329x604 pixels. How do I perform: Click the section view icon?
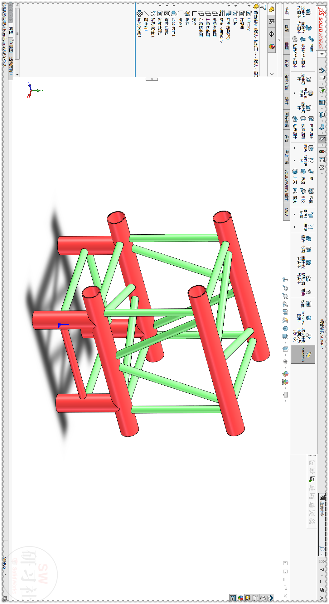click(x=285, y=312)
